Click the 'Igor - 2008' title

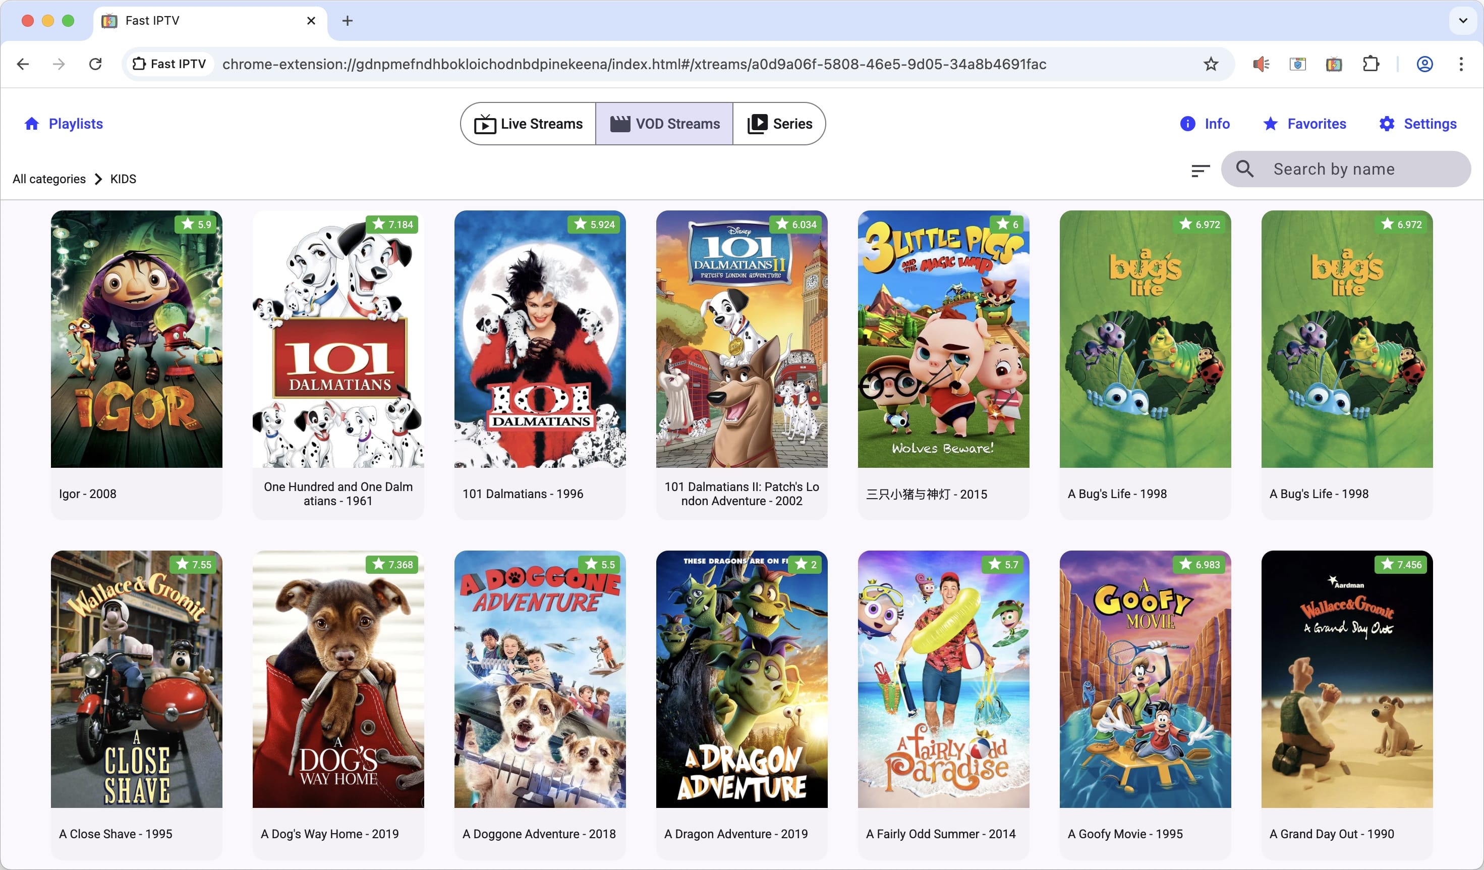88,494
